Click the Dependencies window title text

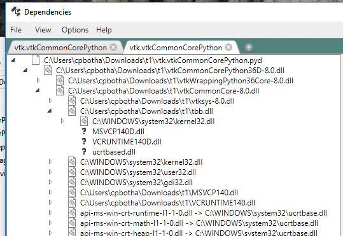click(48, 12)
